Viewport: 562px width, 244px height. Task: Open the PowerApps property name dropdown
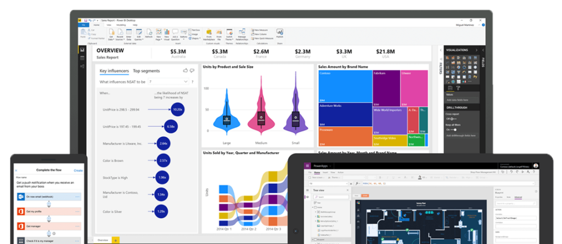click(328, 184)
